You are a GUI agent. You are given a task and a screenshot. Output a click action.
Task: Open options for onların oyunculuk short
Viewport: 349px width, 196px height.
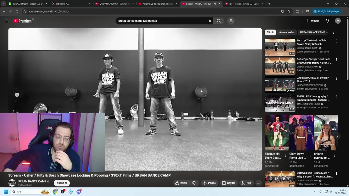tap(335, 155)
